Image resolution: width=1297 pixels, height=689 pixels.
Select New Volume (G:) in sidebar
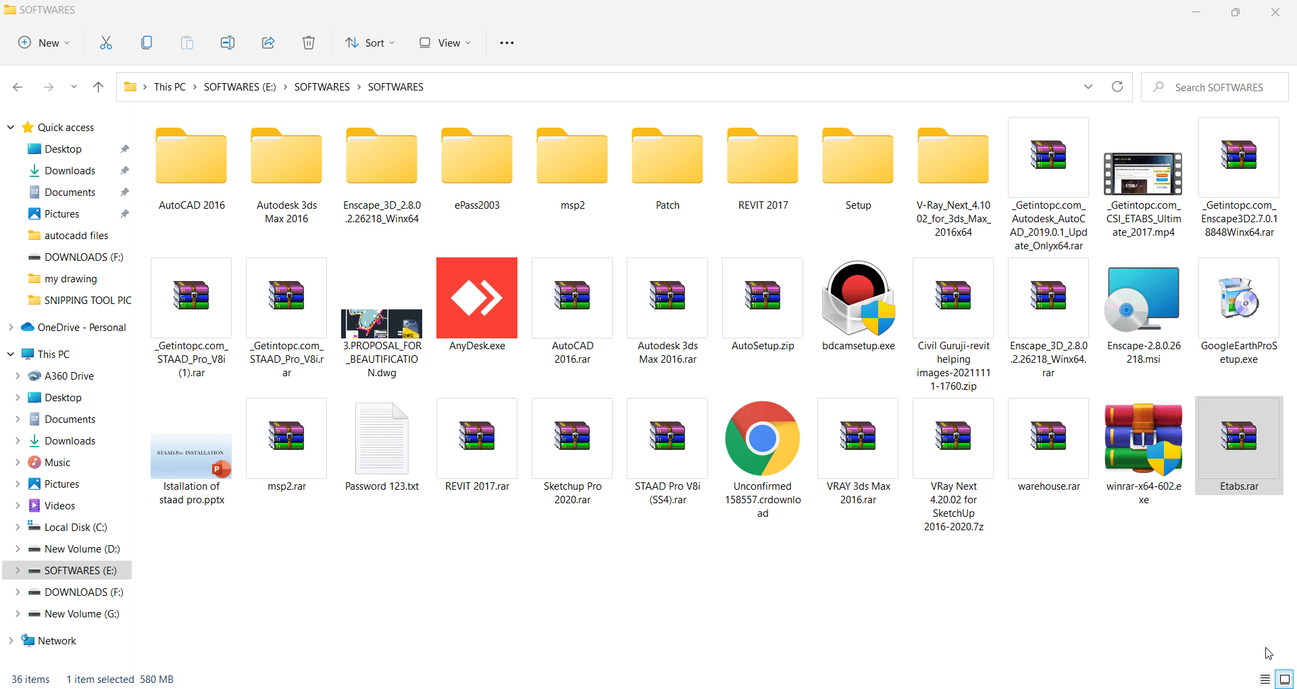click(x=82, y=613)
